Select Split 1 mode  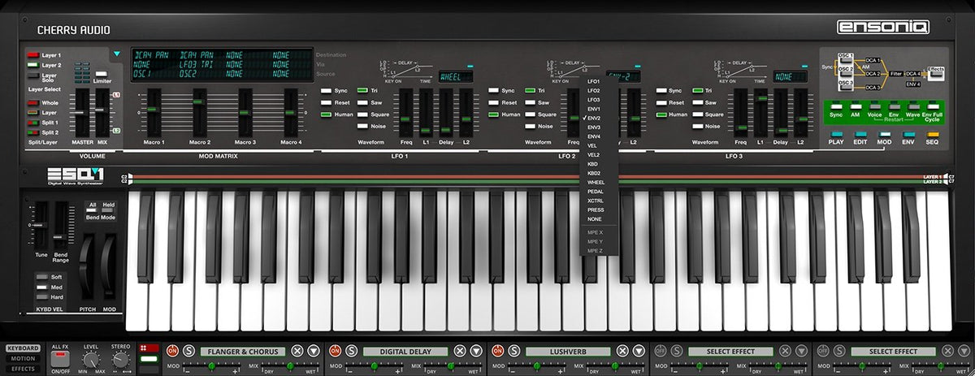(32, 122)
